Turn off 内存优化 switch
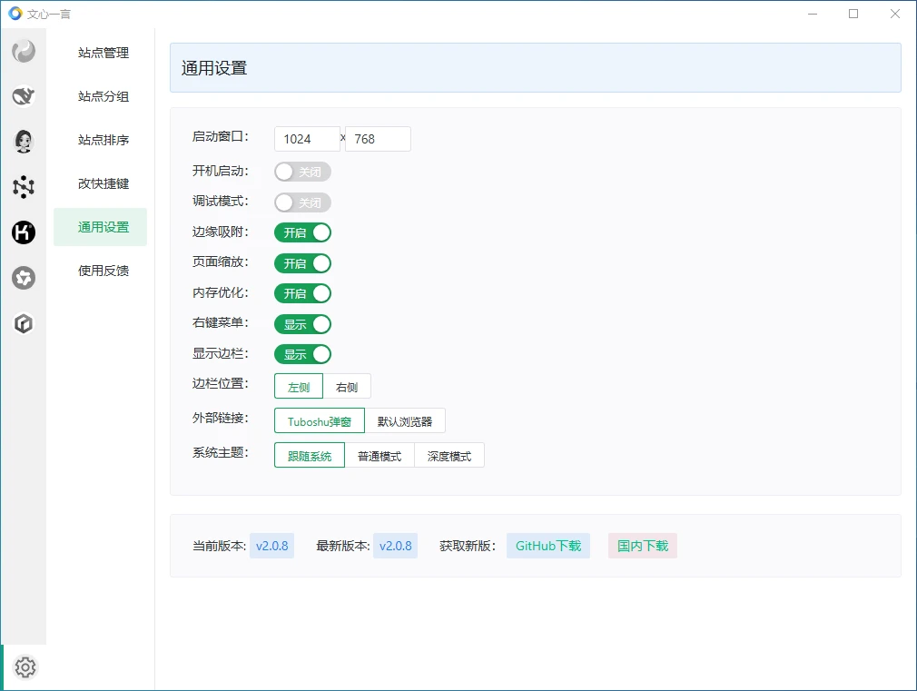 point(302,293)
